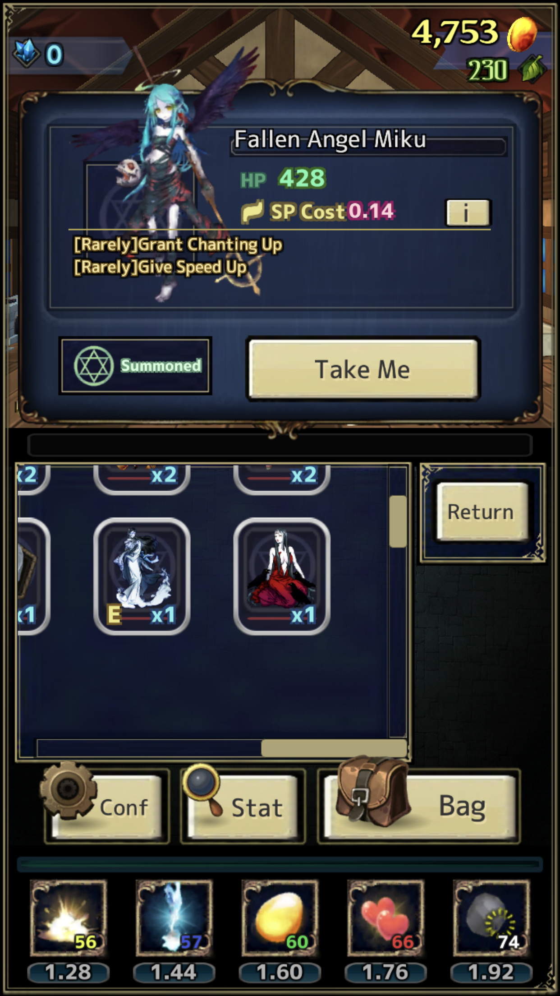Viewport: 560px width, 996px height.
Task: Click the vertical scrollbar of summon list
Action: pos(398,521)
